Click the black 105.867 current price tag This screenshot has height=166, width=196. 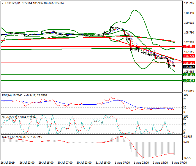[189, 67]
